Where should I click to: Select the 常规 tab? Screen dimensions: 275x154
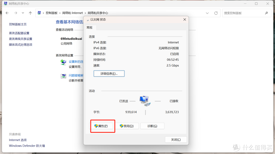[90, 27]
